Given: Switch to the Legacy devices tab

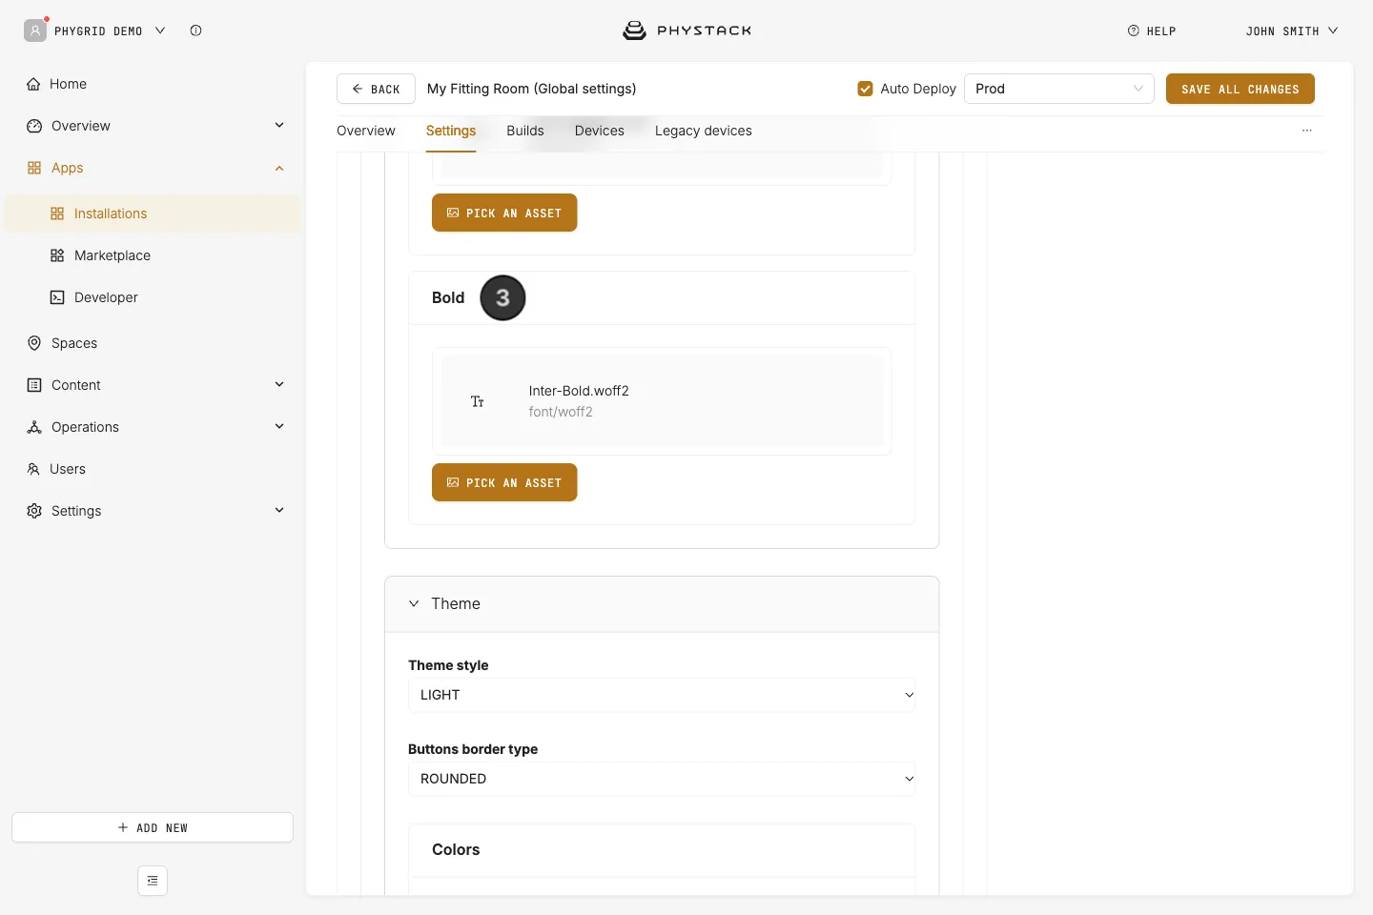Looking at the screenshot, I should [704, 131].
